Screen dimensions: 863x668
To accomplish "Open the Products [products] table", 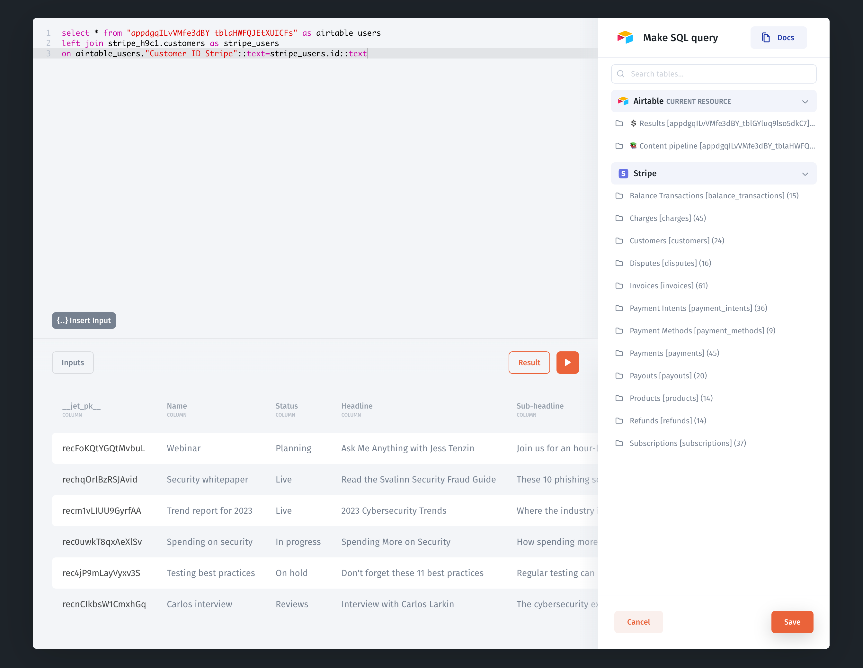I will [x=714, y=398].
